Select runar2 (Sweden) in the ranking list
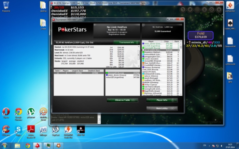 pos(161,59)
